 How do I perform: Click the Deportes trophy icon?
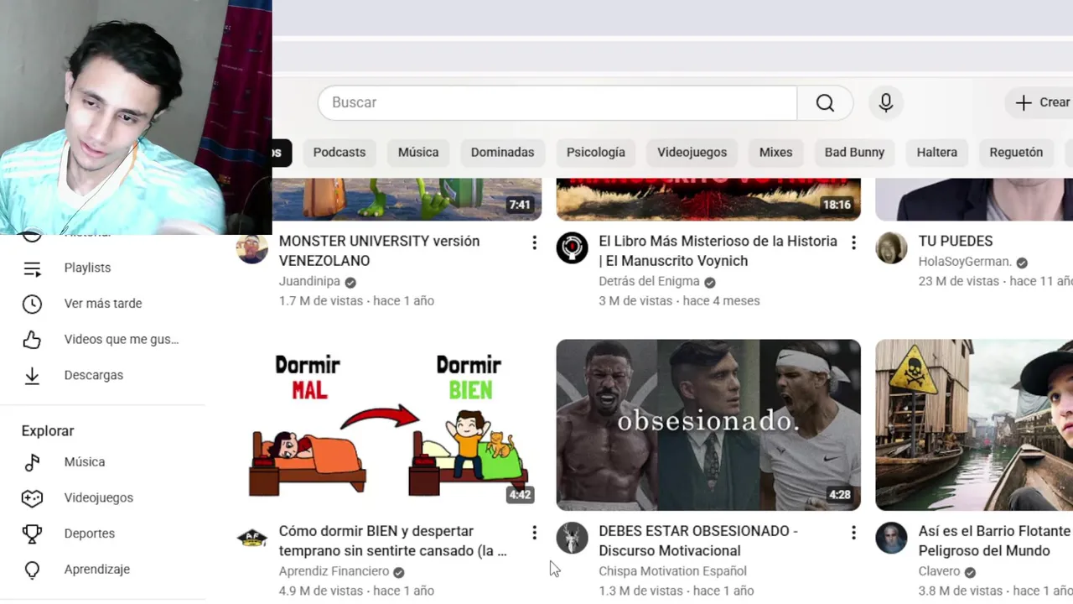[32, 534]
